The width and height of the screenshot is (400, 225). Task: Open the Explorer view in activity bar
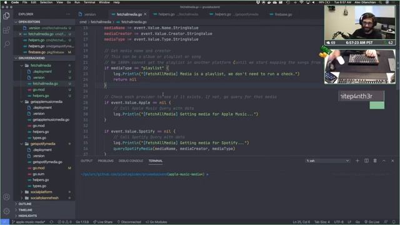point(6,16)
